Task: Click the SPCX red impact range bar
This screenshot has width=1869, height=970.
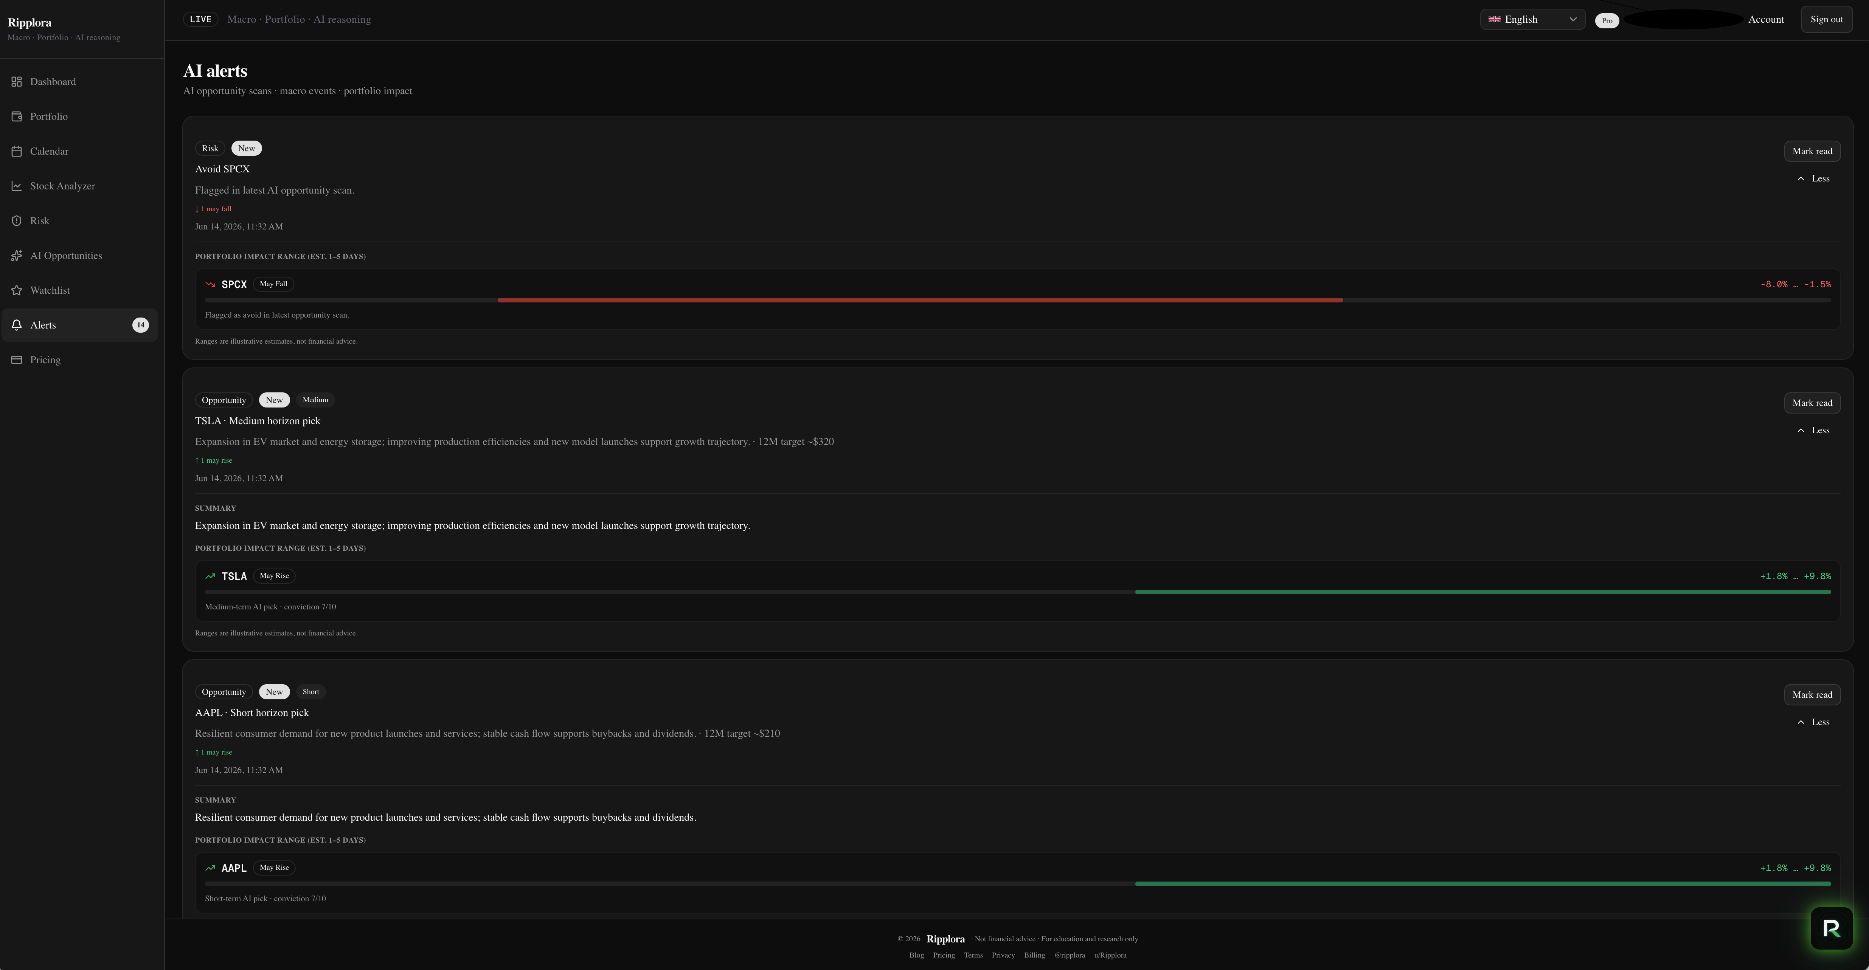Action: [x=920, y=300]
